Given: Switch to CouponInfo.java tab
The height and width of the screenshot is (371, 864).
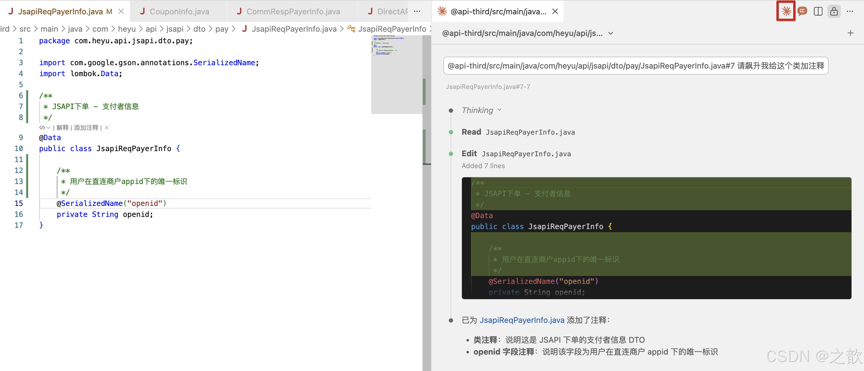Looking at the screenshot, I should (x=179, y=11).
